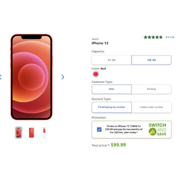Click the Switch and Save thumbs-up badge

(x=152, y=132)
